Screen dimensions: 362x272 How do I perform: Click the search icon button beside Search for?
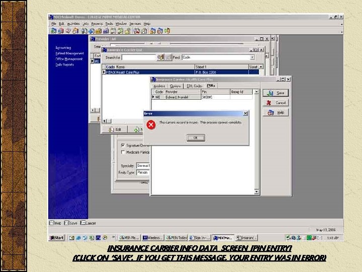point(160,57)
